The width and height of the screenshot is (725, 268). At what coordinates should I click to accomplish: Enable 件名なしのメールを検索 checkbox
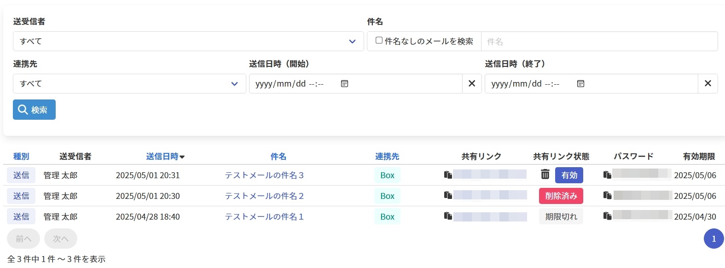[379, 41]
